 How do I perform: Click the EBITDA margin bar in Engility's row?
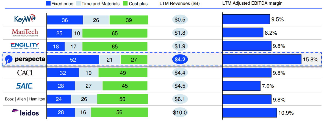point(247,46)
